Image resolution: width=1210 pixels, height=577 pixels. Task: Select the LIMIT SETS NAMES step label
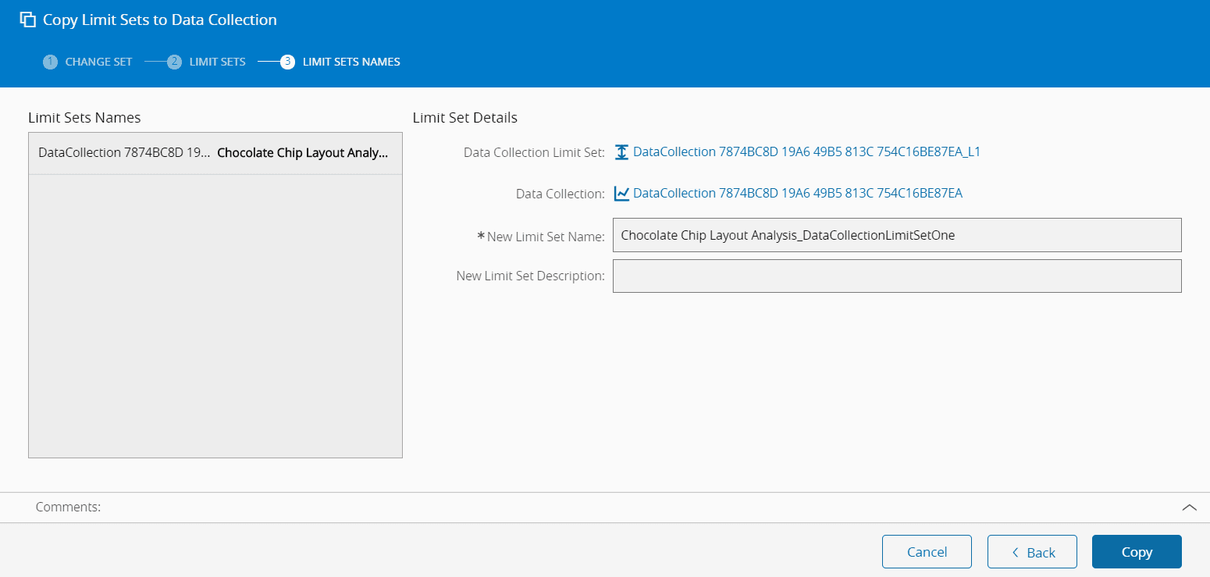pos(351,62)
